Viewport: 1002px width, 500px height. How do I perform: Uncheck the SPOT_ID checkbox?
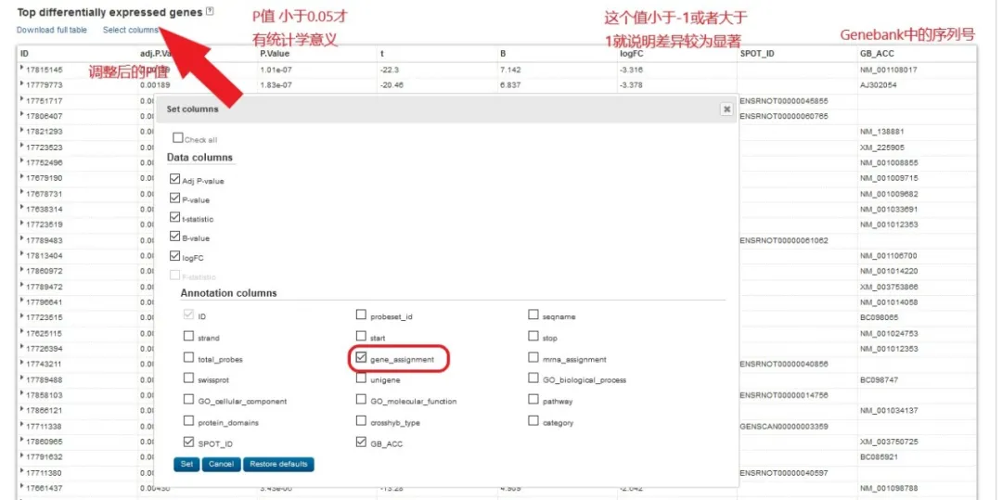(x=189, y=442)
